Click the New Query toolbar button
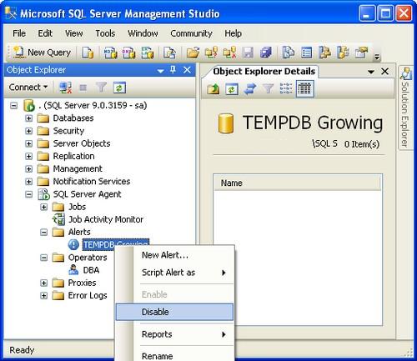 coord(43,53)
